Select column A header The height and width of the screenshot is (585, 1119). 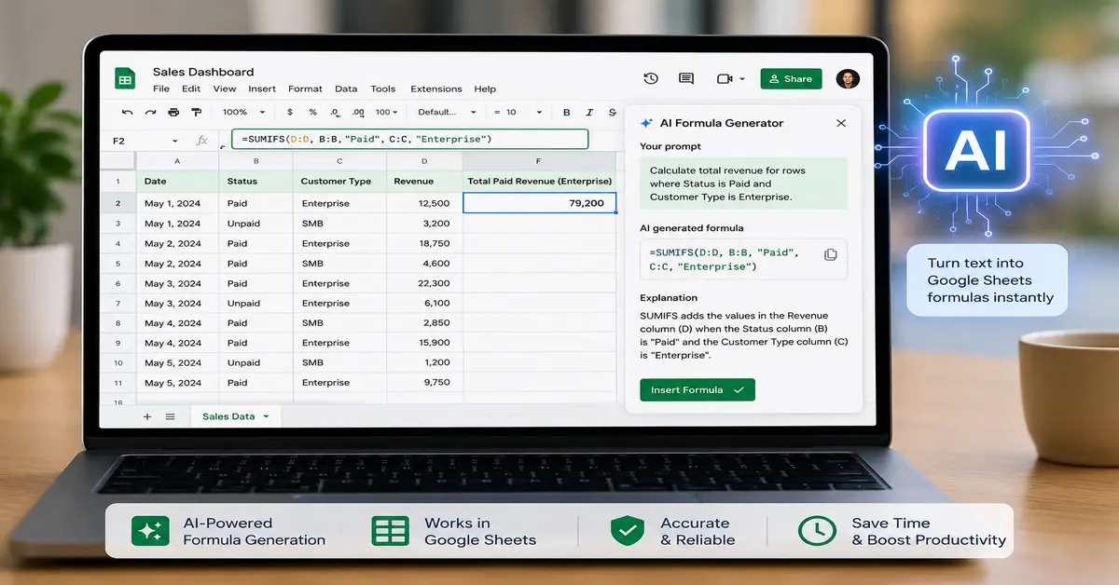click(177, 161)
